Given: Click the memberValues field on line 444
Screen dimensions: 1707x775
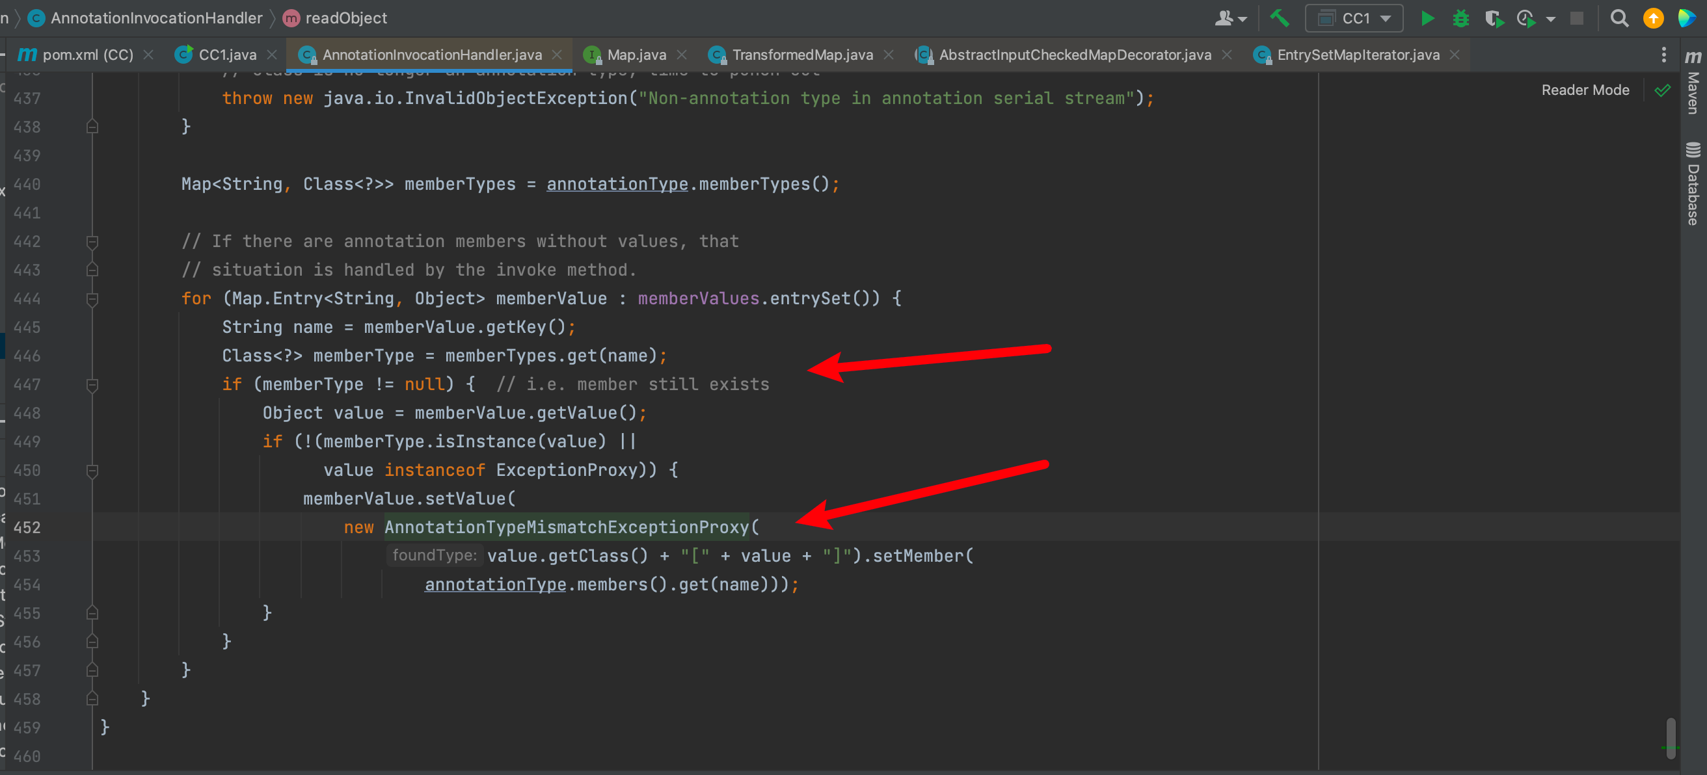Looking at the screenshot, I should pyautogui.click(x=699, y=298).
